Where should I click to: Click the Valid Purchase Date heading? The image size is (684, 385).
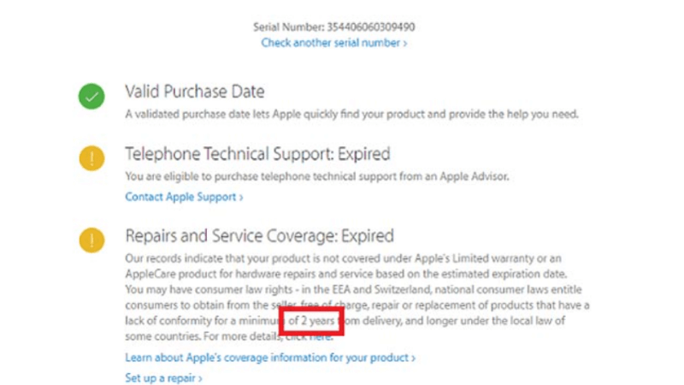point(195,92)
